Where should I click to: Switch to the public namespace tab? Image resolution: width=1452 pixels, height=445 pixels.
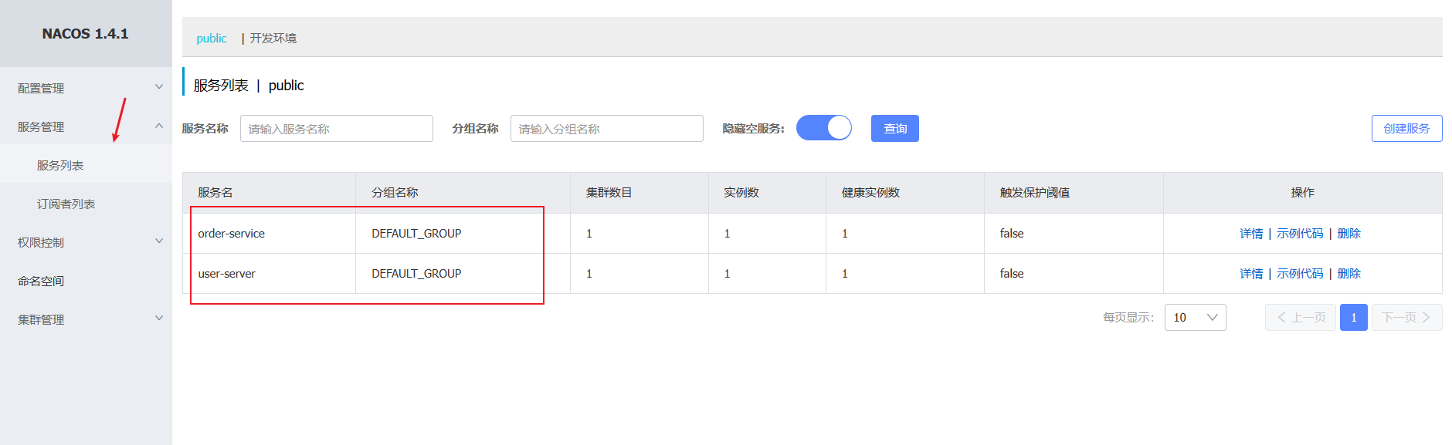(211, 38)
